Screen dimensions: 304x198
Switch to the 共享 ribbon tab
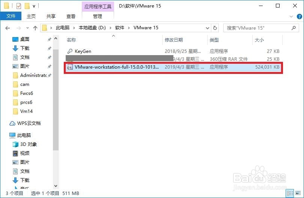pos(51,16)
